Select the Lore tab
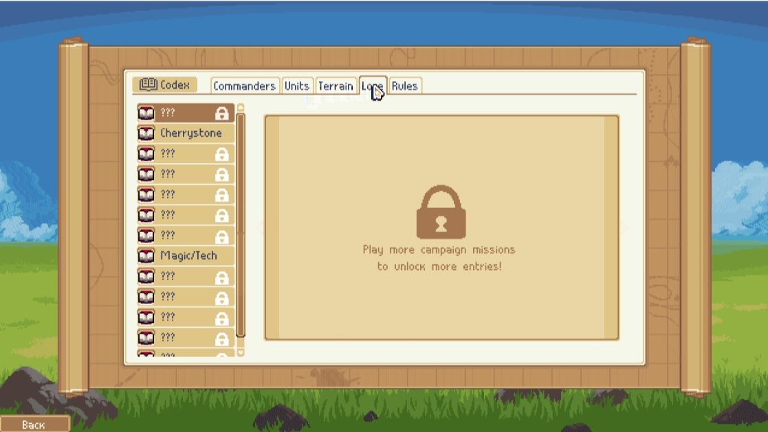The height and width of the screenshot is (432, 768). coord(372,86)
